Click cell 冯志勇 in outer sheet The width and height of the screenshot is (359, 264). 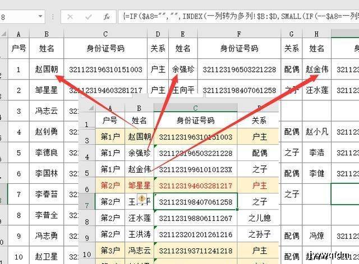[x=47, y=236]
